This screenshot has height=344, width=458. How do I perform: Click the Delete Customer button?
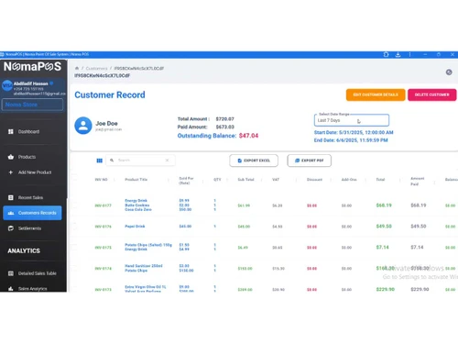point(432,94)
